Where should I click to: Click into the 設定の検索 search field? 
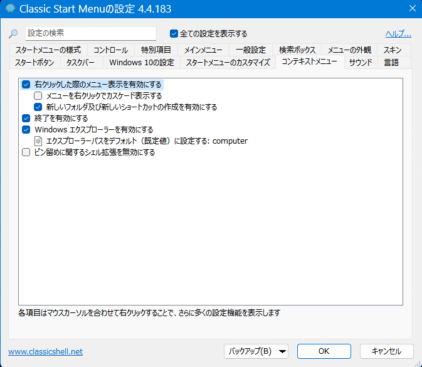(91, 33)
